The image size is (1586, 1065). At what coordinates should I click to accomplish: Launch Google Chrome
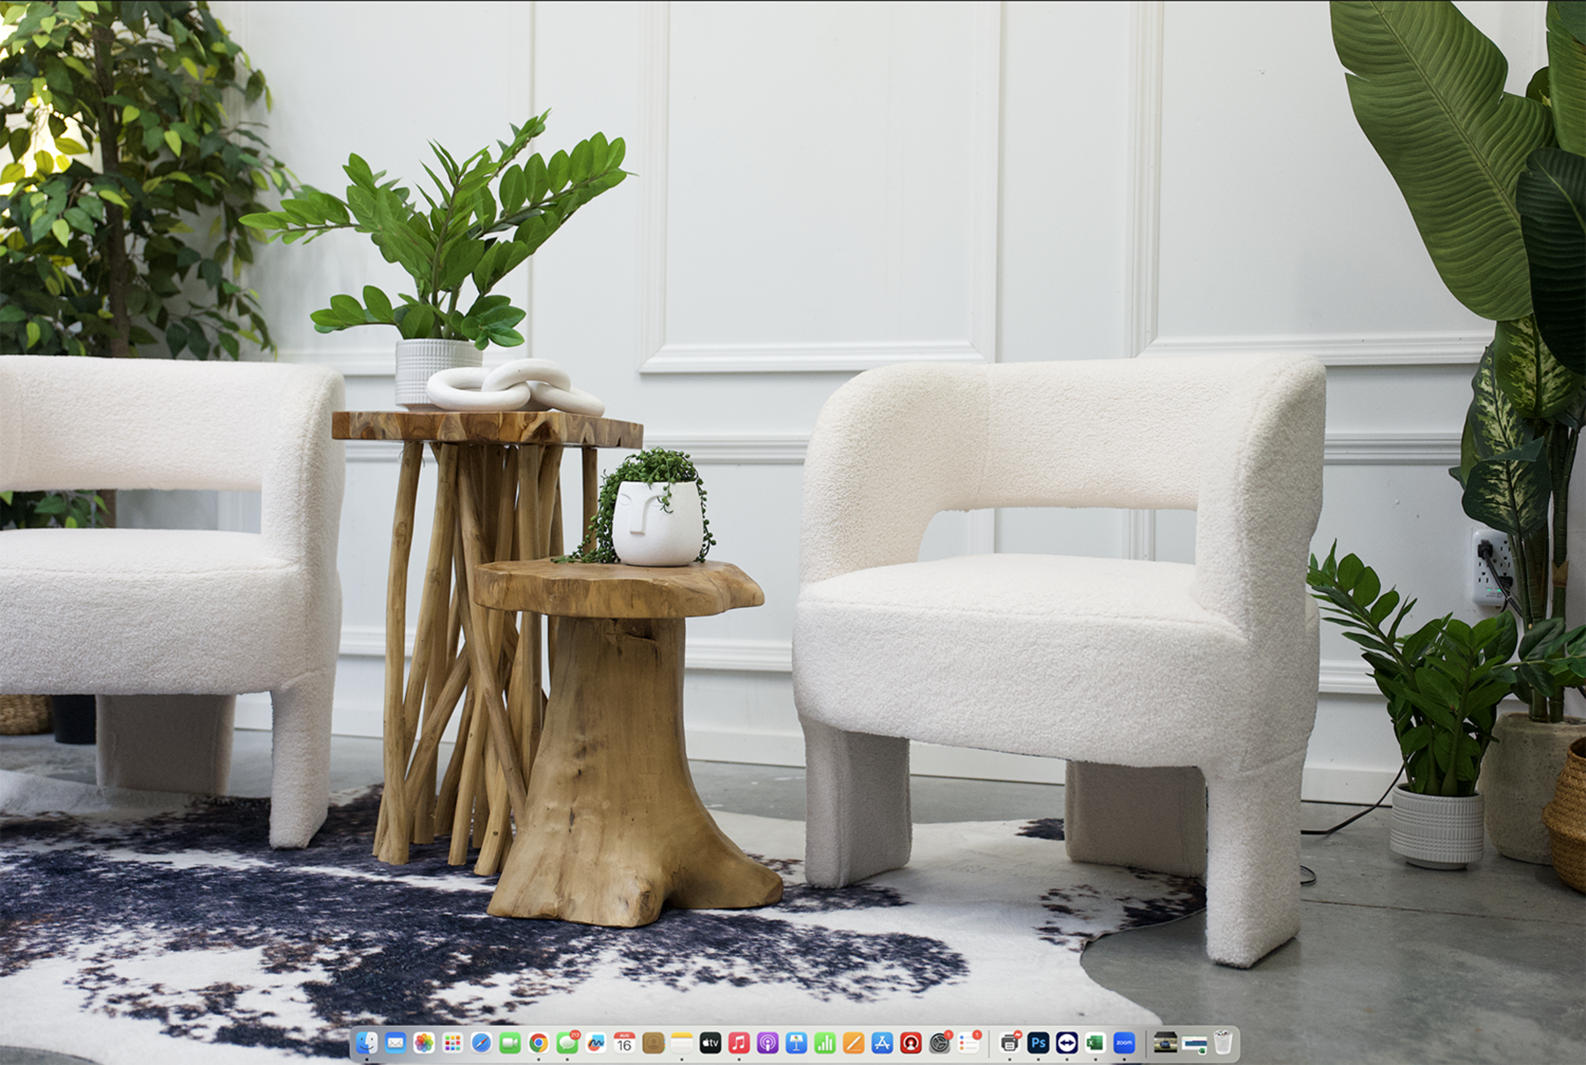(x=539, y=1042)
